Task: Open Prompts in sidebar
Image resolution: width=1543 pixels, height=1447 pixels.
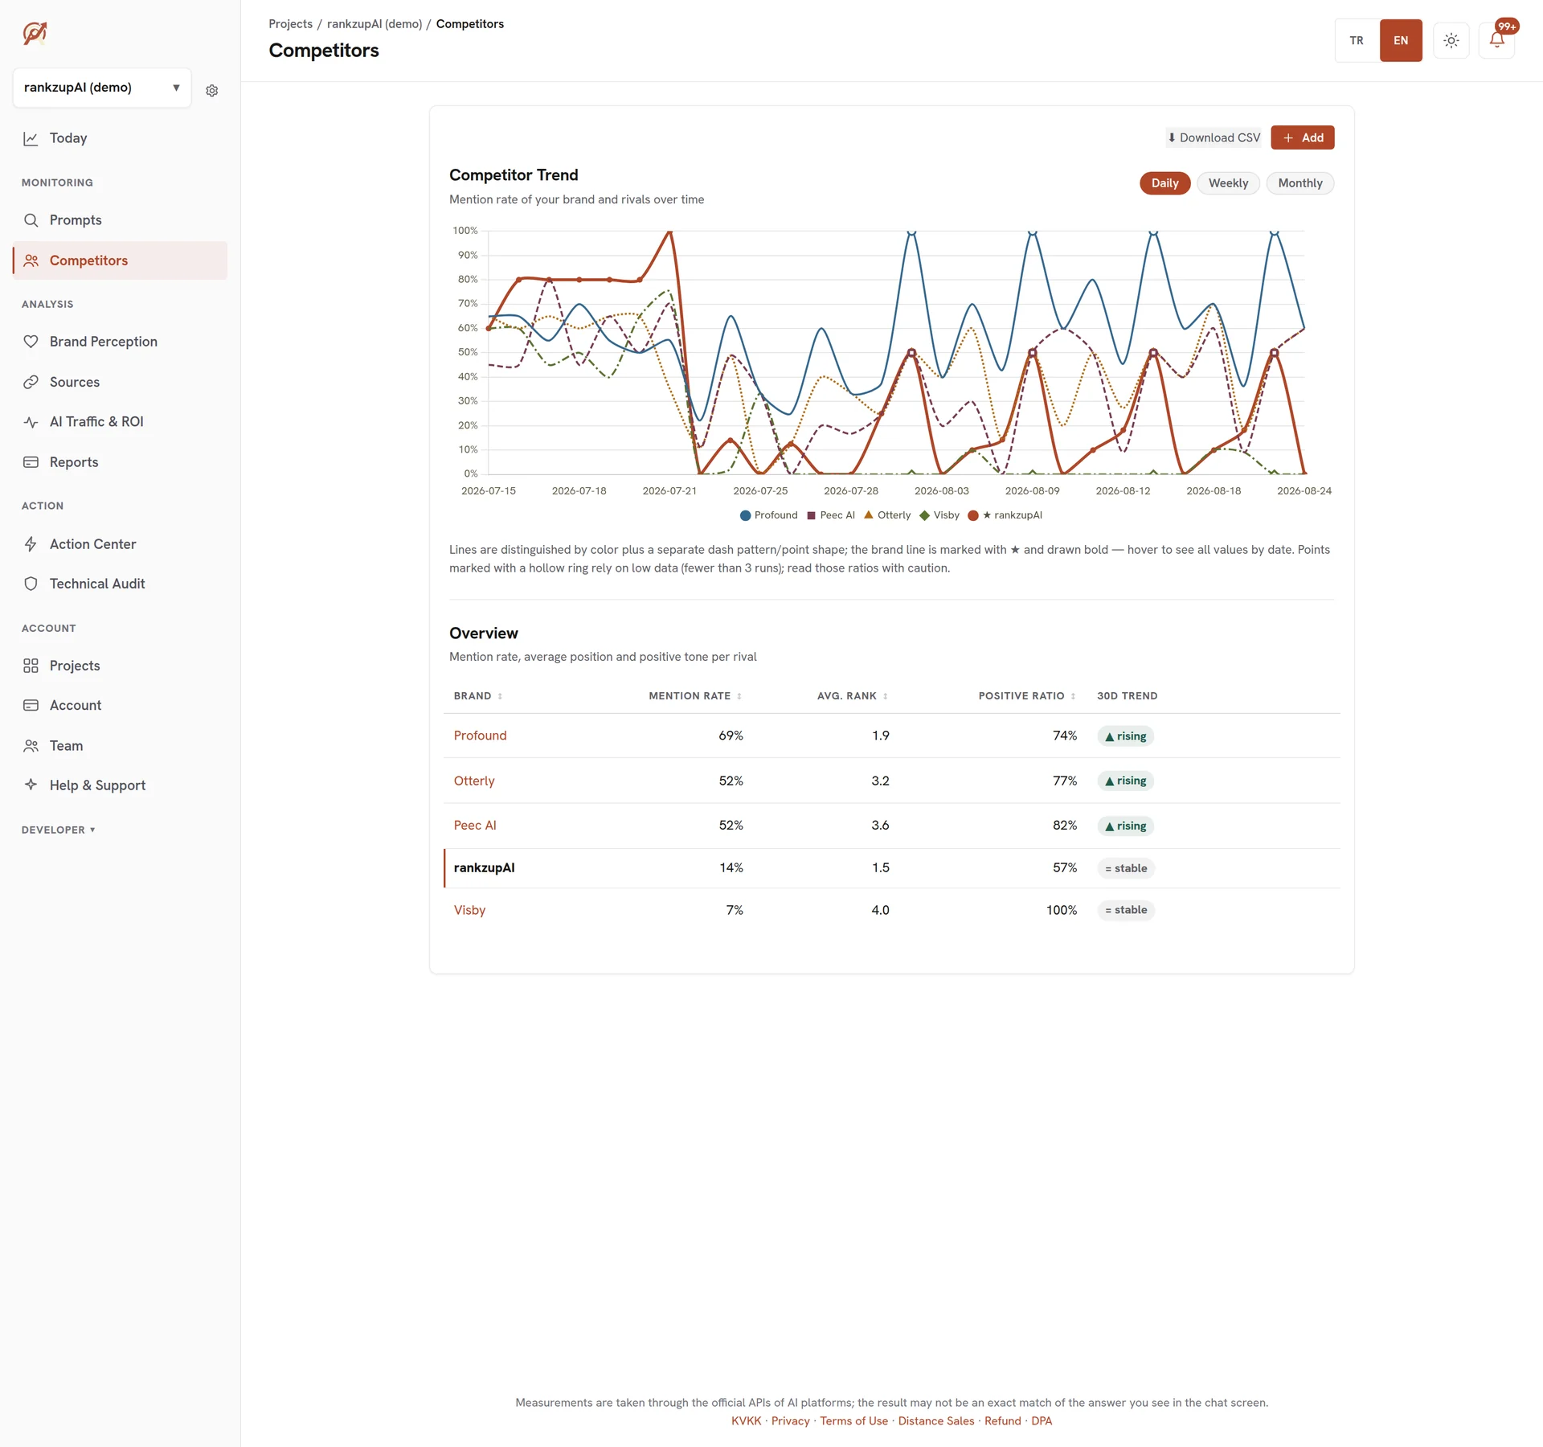Action: point(120,220)
